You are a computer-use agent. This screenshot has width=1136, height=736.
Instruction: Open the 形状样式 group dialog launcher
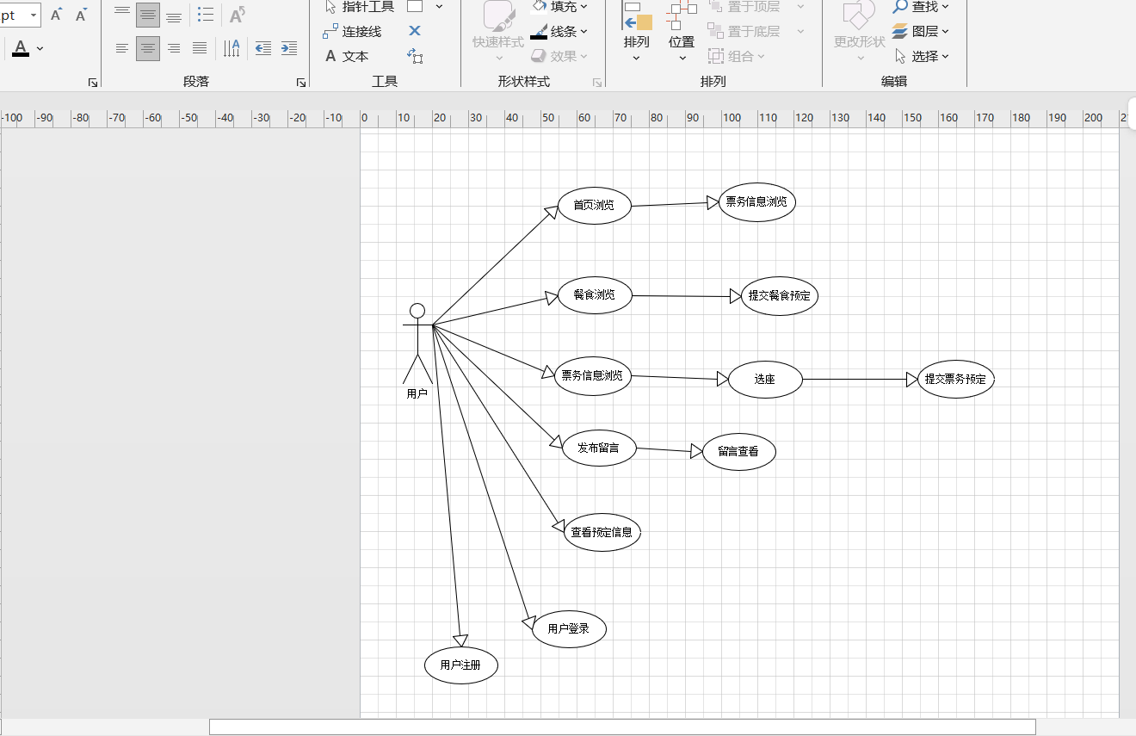[596, 83]
